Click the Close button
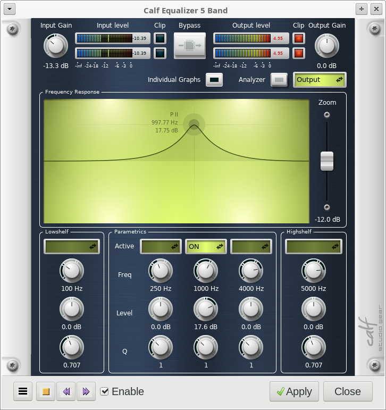386x410 pixels. click(348, 391)
